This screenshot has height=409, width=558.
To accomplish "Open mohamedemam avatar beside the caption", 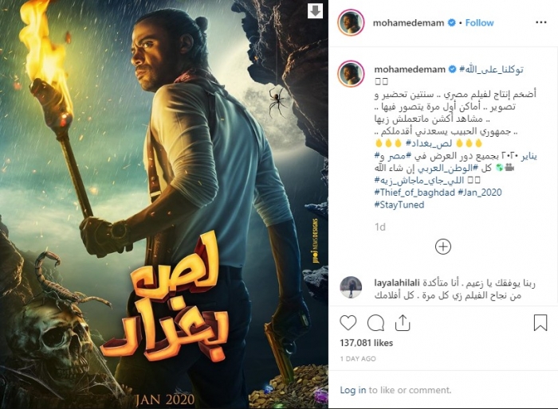I will [351, 74].
